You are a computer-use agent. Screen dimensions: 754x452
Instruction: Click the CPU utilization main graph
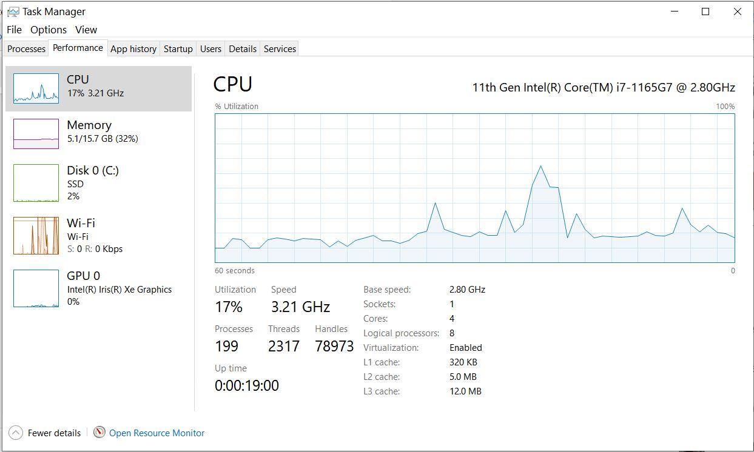pyautogui.click(x=474, y=188)
